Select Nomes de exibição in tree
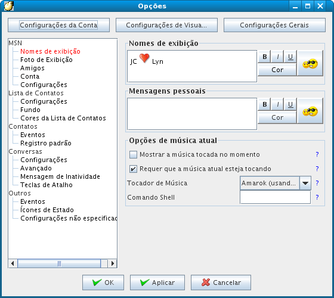 [50, 51]
